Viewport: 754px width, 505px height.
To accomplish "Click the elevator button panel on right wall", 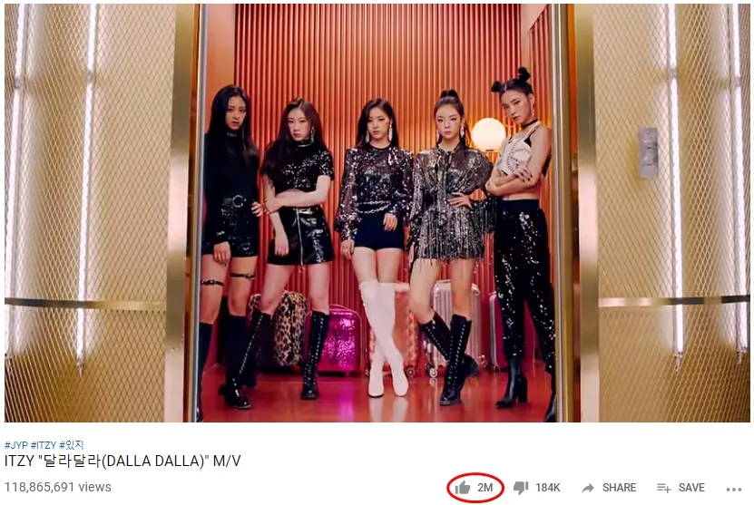I will (x=648, y=153).
